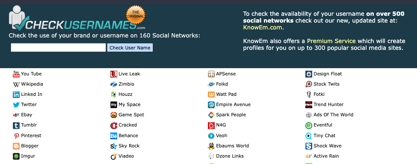The width and height of the screenshot is (417, 164).
Task: Click the 'Design Float' text label
Action: [328, 74]
